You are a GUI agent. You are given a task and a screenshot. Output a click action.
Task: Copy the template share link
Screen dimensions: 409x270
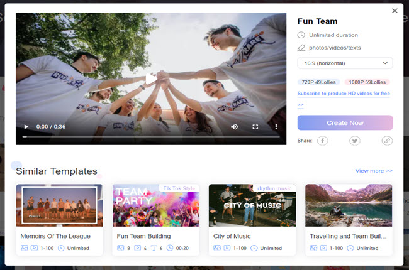pos(387,141)
